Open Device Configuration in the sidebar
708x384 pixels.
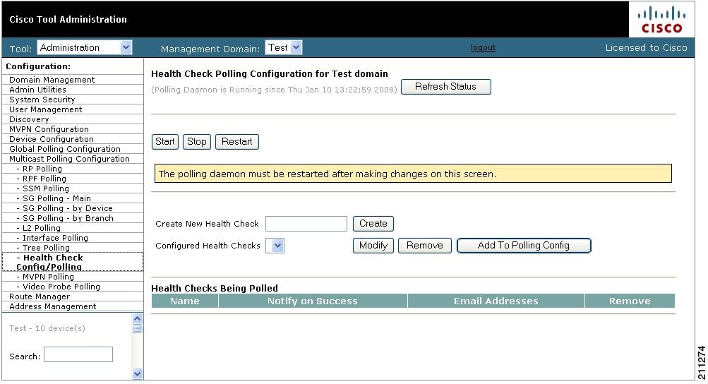point(52,140)
